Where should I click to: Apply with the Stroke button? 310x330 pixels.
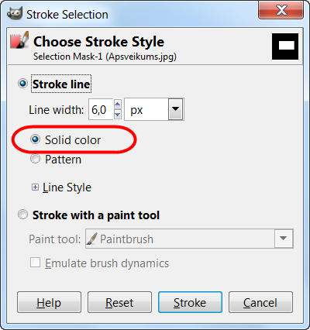pyautogui.click(x=190, y=302)
